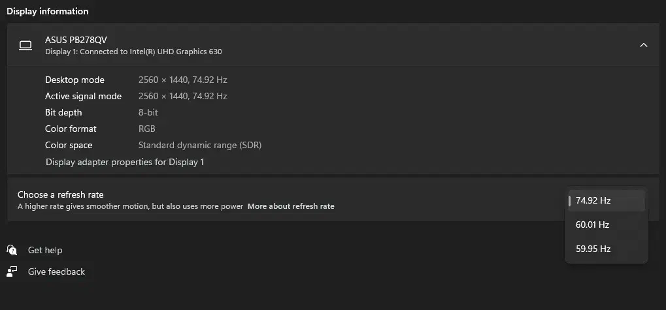Click the Display information heading
Image resolution: width=666 pixels, height=310 pixels.
click(x=47, y=11)
